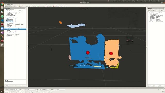The height and width of the screenshot is (93, 165).
Task: Expand the Grid display item
Action: 5,18
